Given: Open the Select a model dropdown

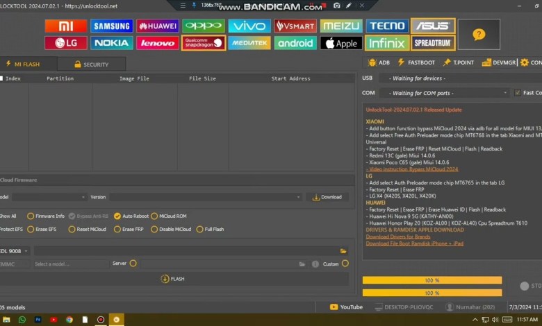Looking at the screenshot, I should point(71,264).
